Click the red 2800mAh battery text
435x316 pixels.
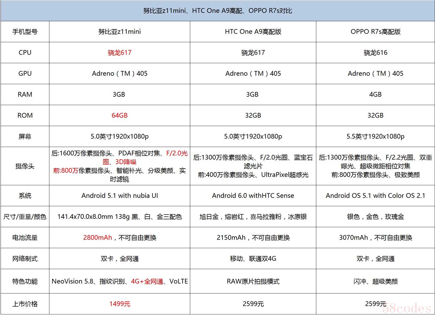point(98,238)
